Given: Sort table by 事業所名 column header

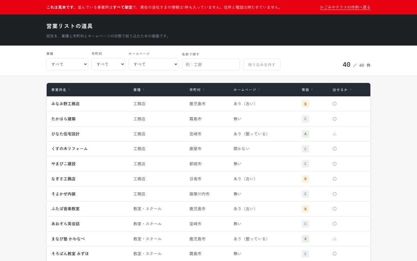Looking at the screenshot, I should pos(60,90).
